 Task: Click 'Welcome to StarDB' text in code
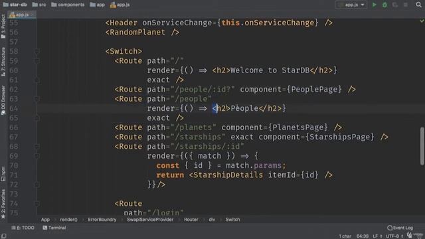(x=270, y=70)
